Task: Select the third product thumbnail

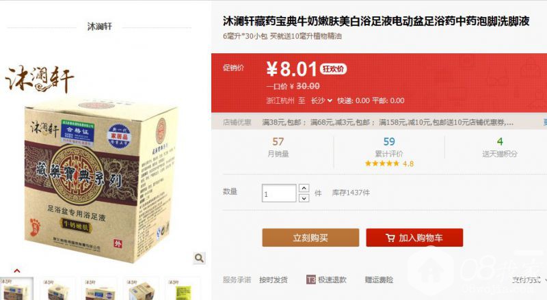Action: (99, 289)
